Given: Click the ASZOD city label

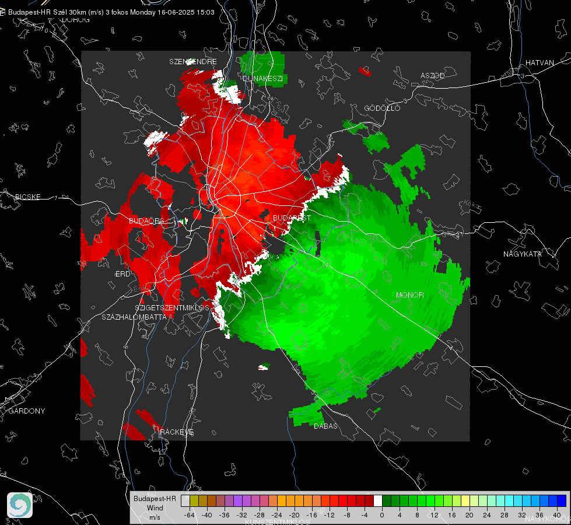Looking at the screenshot, I should (432, 75).
